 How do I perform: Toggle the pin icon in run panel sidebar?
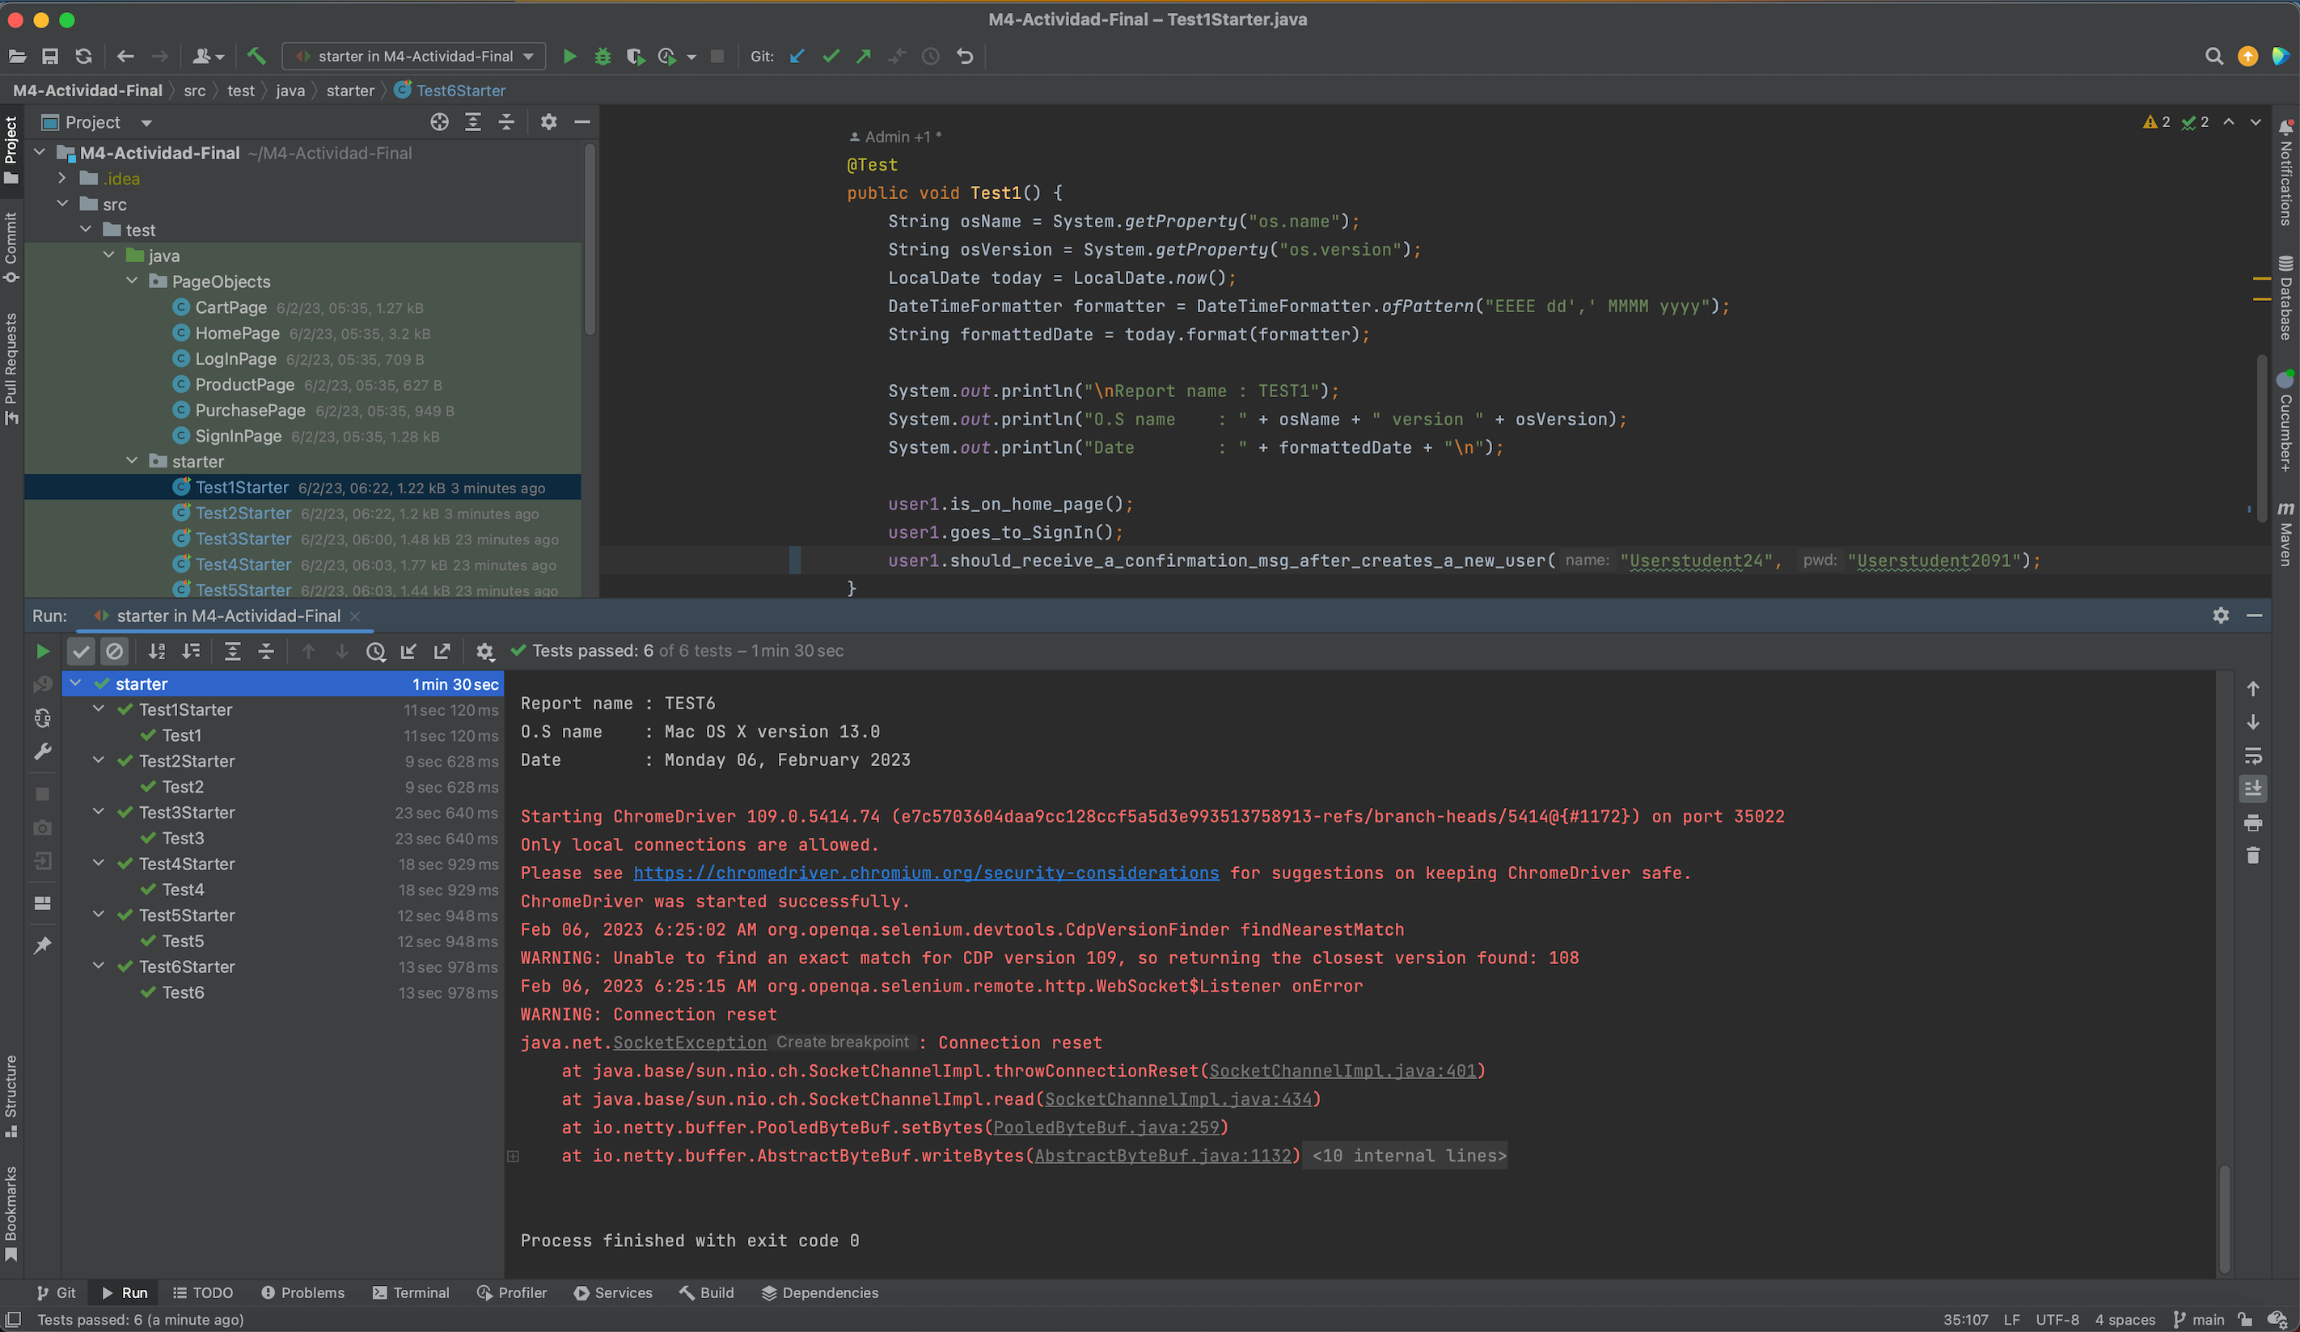(x=42, y=945)
